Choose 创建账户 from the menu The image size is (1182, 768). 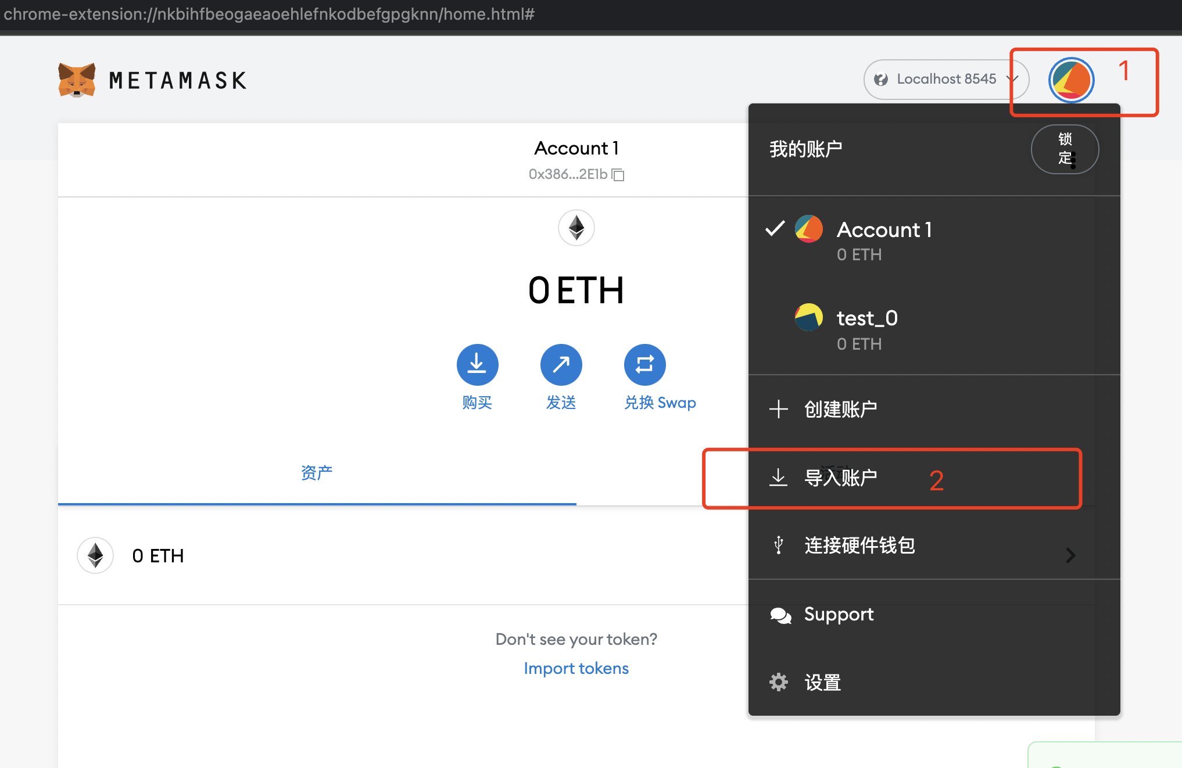[934, 409]
